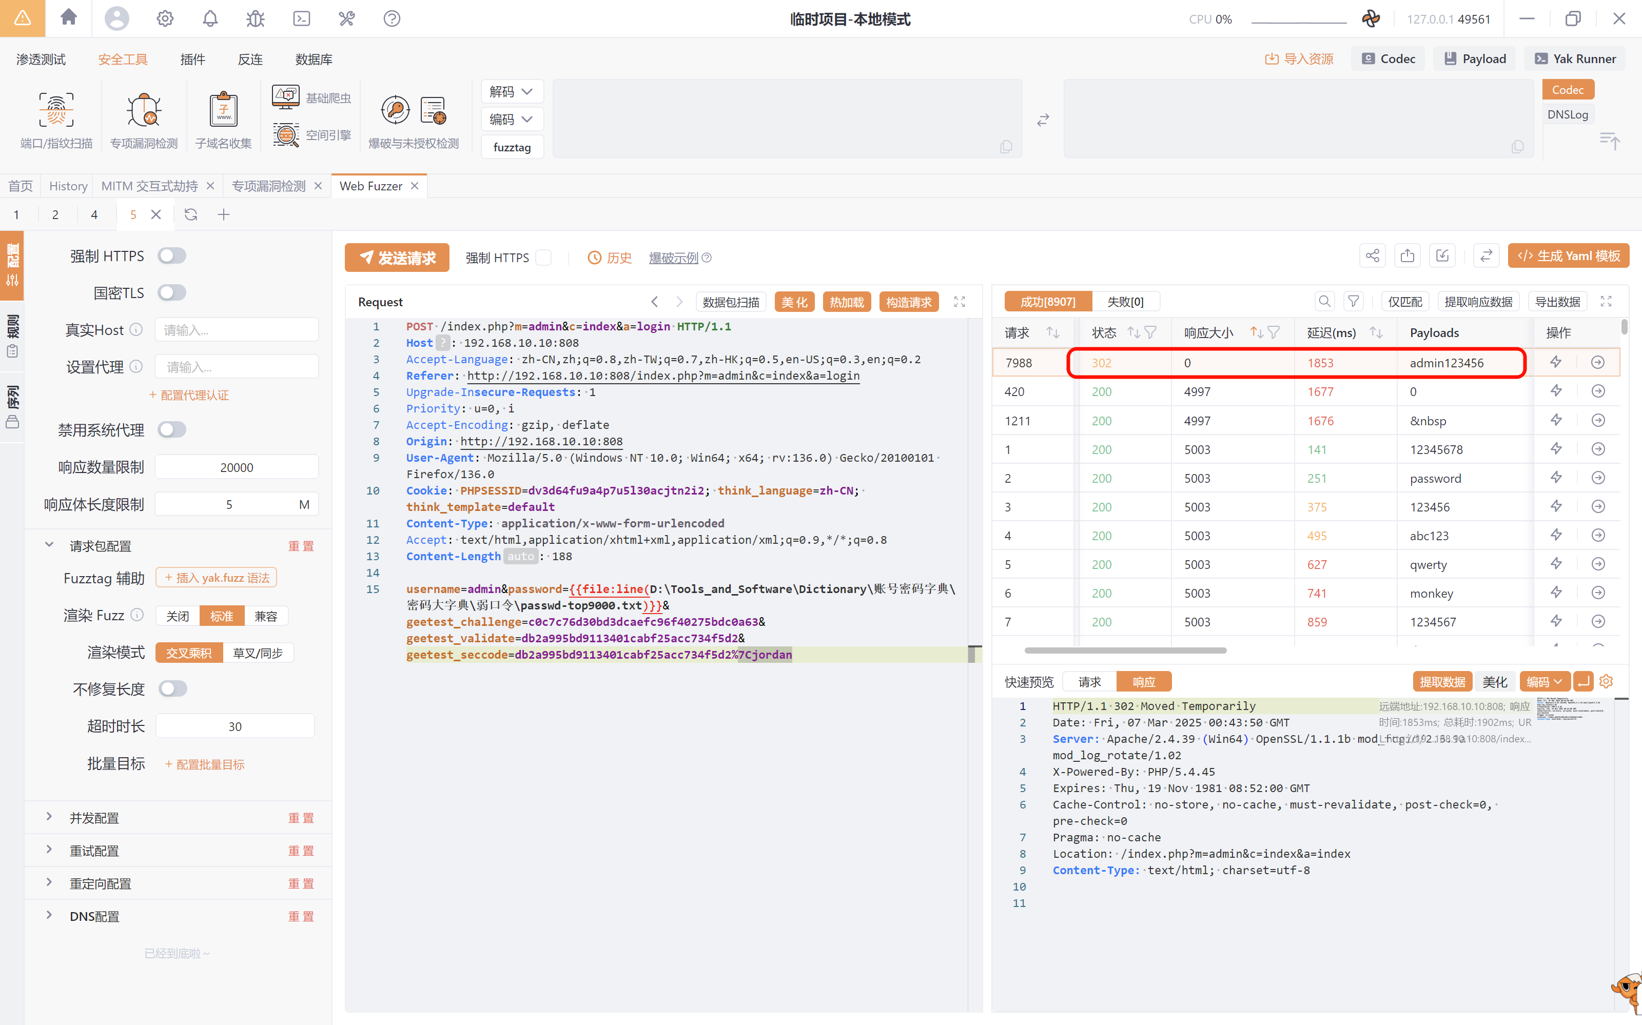Open the terminal console icon
The width and height of the screenshot is (1642, 1025).
click(x=301, y=18)
